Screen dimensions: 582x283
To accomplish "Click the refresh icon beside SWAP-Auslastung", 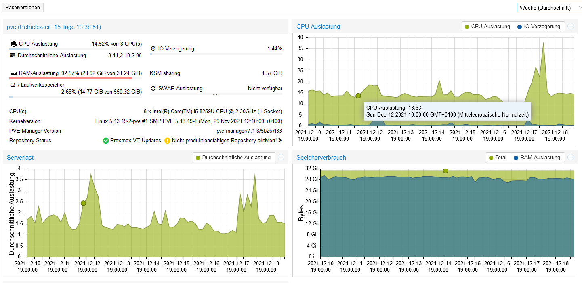I will [x=153, y=88].
